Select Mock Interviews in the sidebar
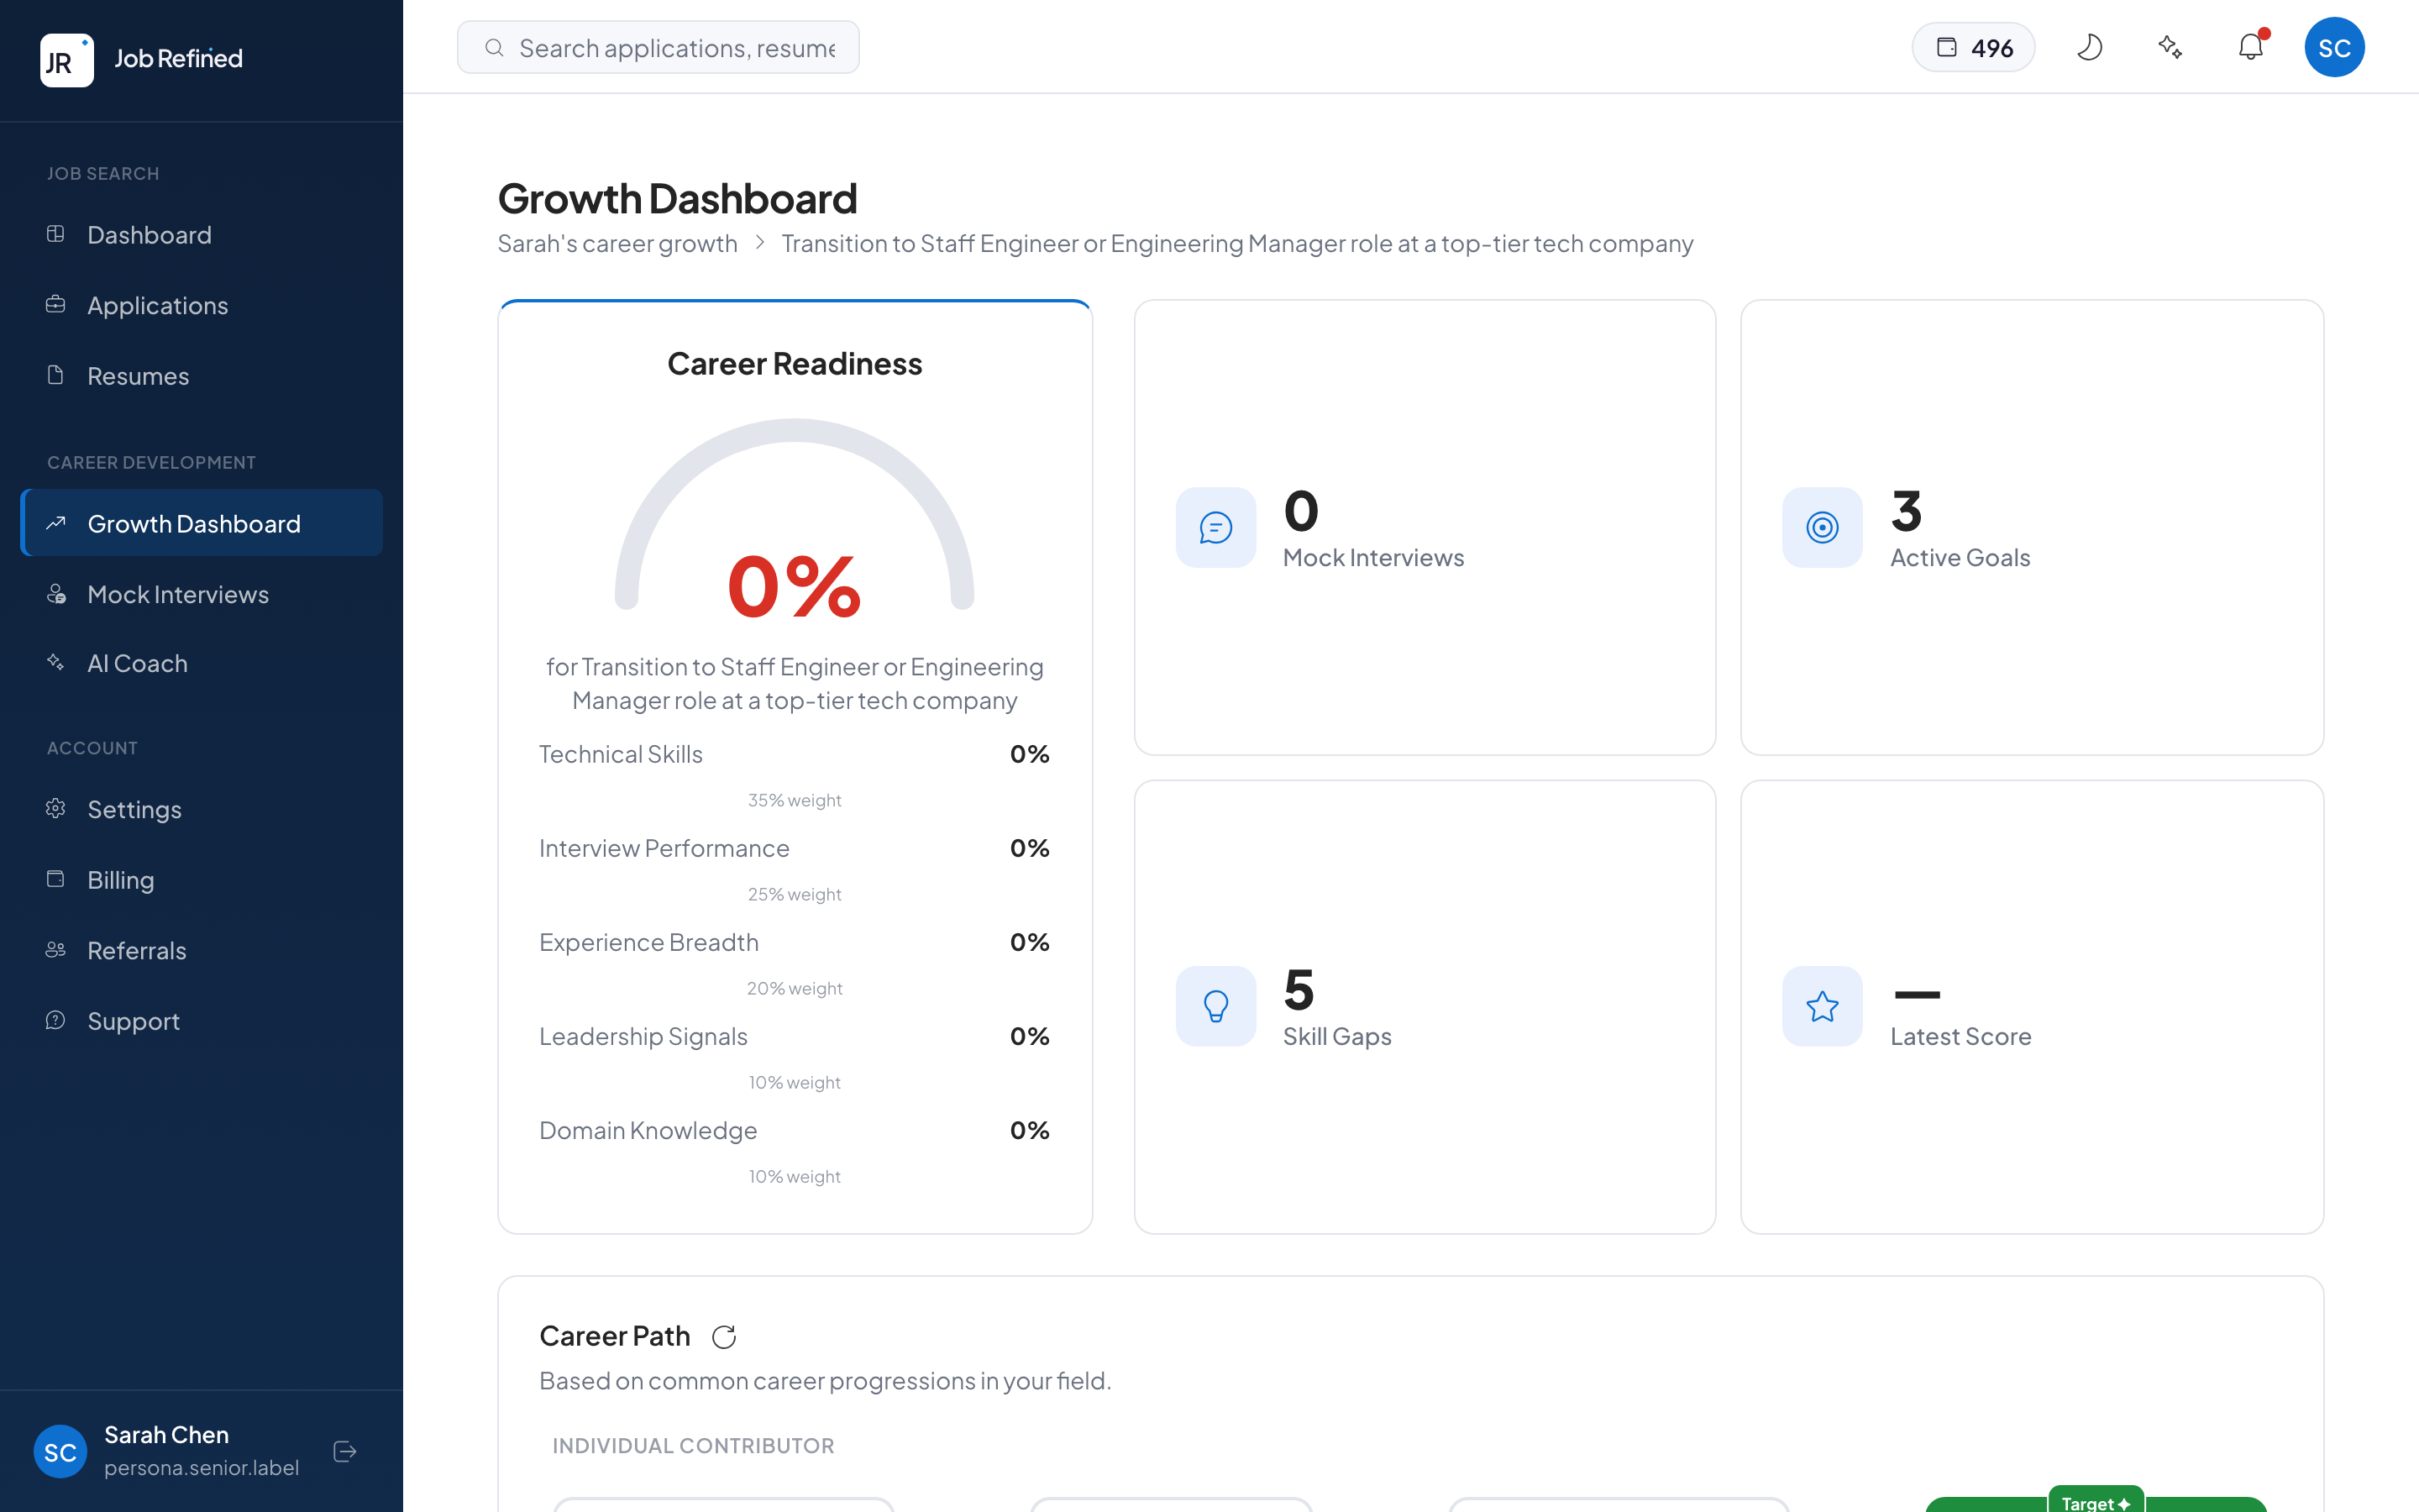Screen dimensions: 2419x1512 (x=177, y=594)
